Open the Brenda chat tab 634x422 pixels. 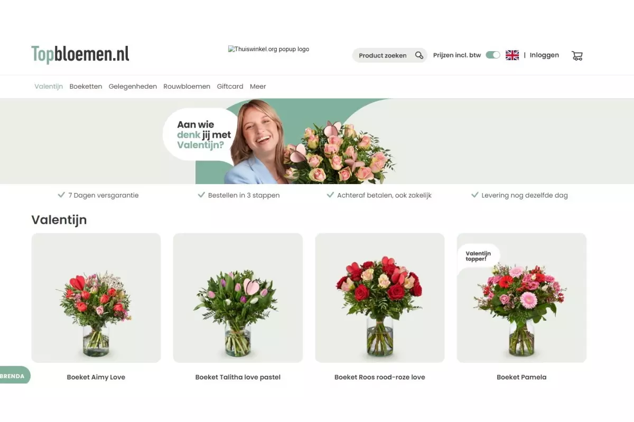click(14, 376)
